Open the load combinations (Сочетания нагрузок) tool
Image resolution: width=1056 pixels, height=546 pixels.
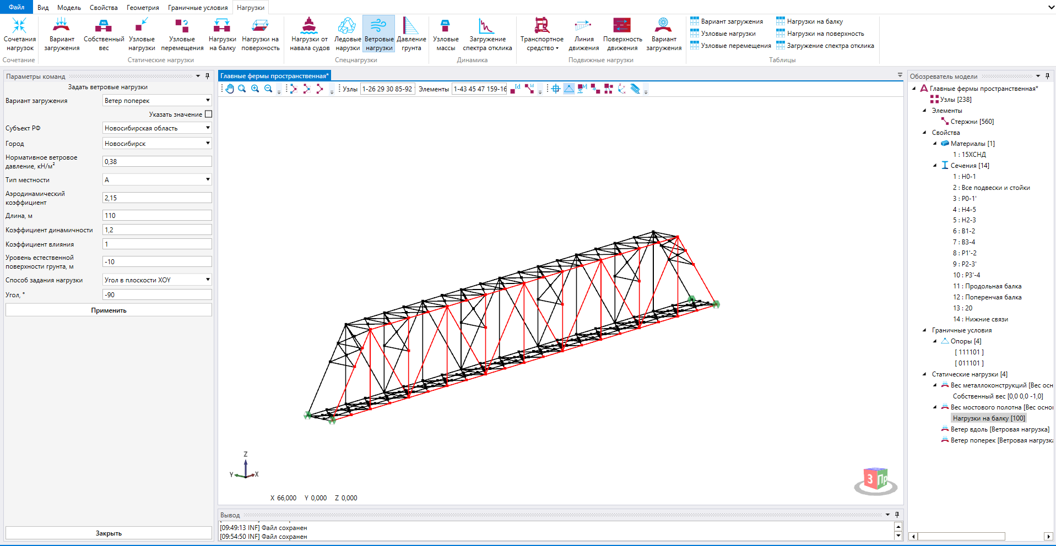click(20, 34)
